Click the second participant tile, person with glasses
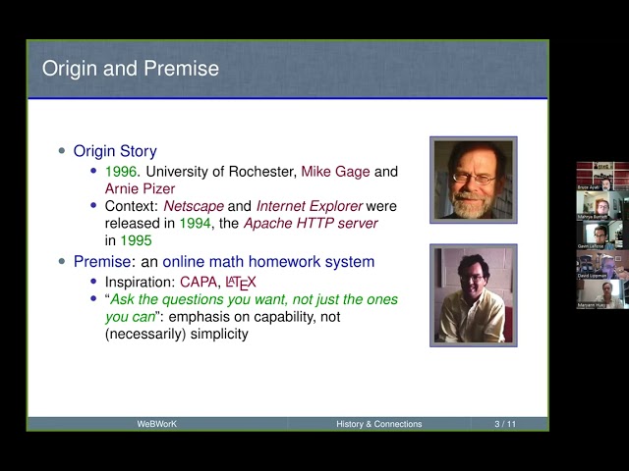Viewport: 629px width, 471px height. coord(602,205)
